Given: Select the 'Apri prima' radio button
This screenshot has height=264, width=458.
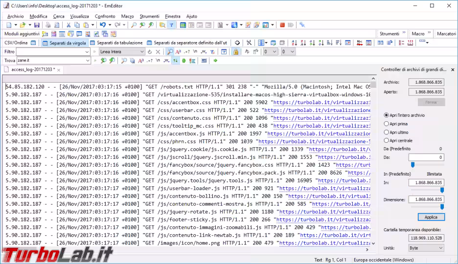Looking at the screenshot, I should (387, 124).
